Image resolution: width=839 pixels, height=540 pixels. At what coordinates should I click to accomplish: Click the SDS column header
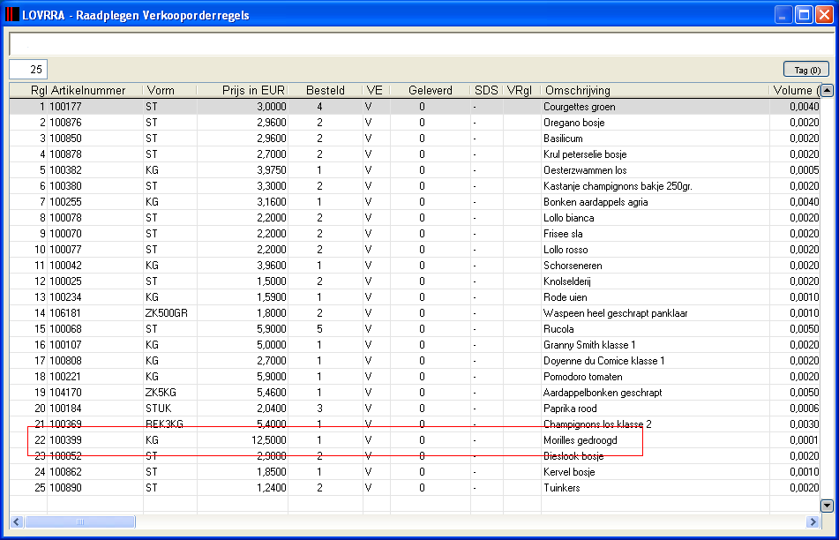point(486,91)
